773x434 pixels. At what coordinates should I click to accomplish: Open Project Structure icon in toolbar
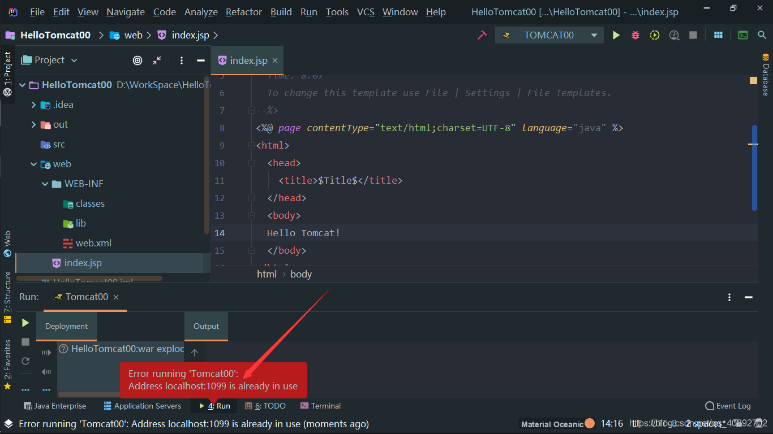click(718, 35)
